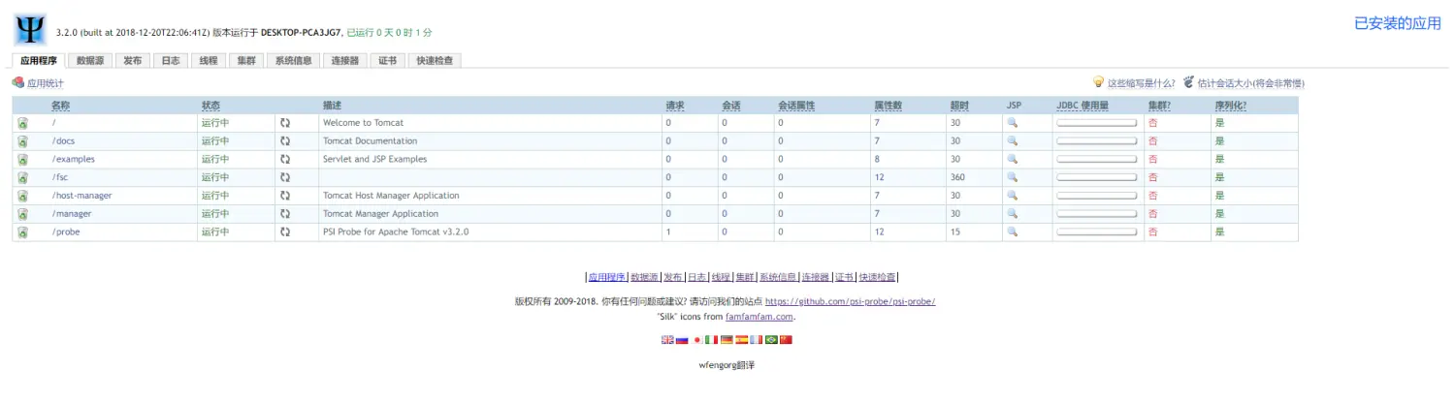Click 估计会话大小 link
This screenshot has height=400, width=1455.
click(x=1250, y=83)
